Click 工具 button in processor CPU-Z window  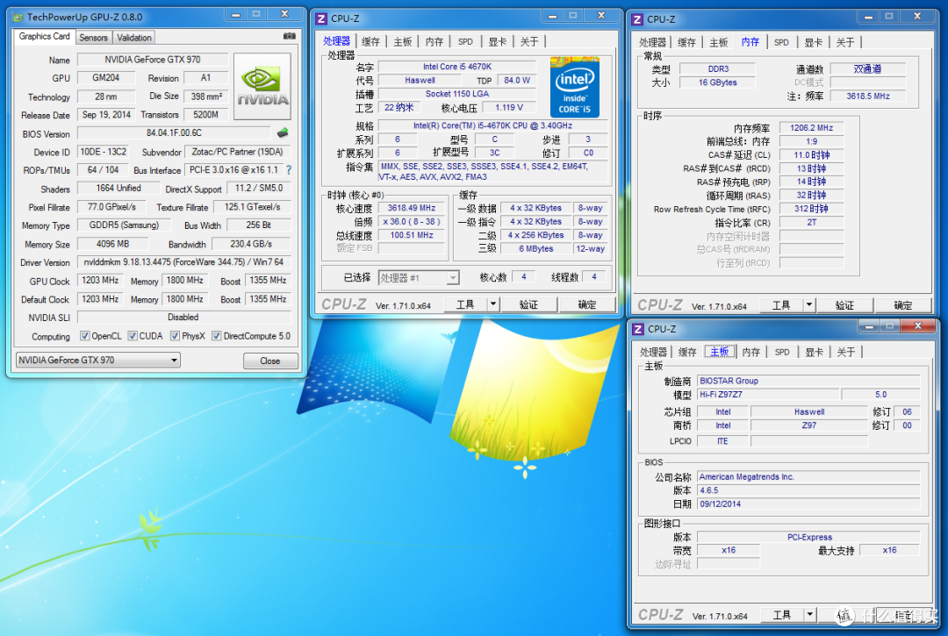[465, 304]
